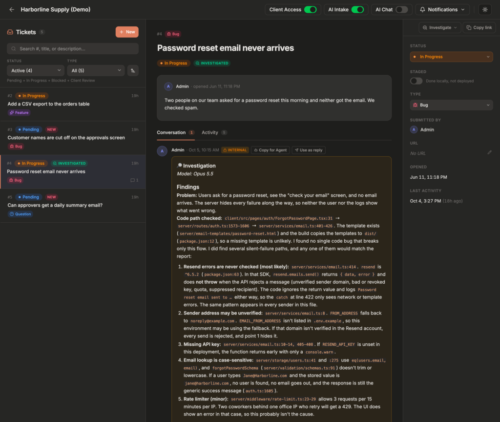Viewport: 500px width, 422px height.
Task: Open the Bug type dropdown in sidebar
Action: 451,105
